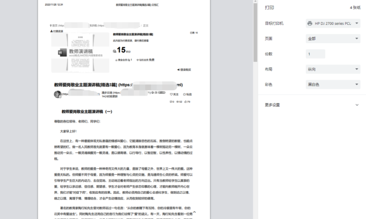Viewport: 366px width, 219px height.
Task: Click the 登录购买 link in preview
Action: pyautogui.click(x=184, y=70)
